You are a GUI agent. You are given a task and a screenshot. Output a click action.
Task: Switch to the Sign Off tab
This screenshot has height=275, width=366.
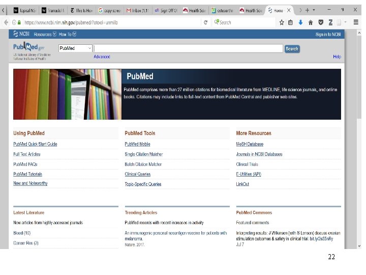pos(166,11)
